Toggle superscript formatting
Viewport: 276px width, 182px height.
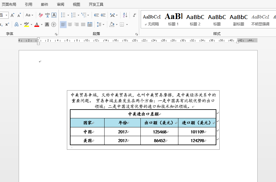point(7,24)
